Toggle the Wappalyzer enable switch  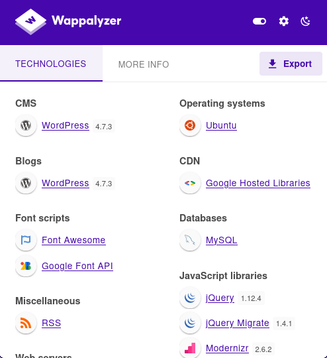pos(259,21)
